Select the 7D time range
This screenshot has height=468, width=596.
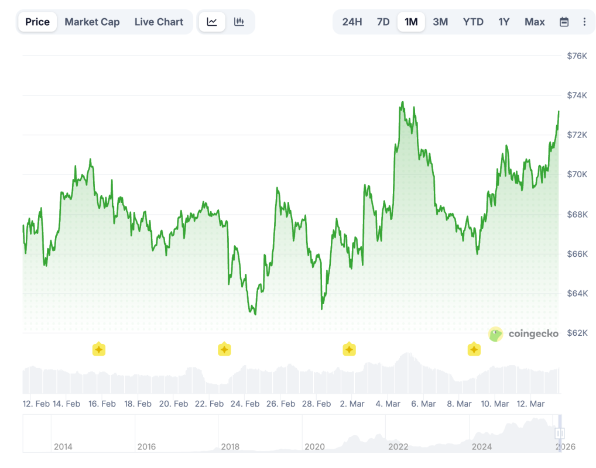coord(383,22)
